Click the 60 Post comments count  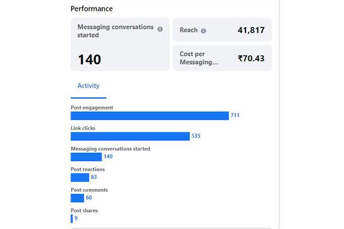[x=89, y=198]
